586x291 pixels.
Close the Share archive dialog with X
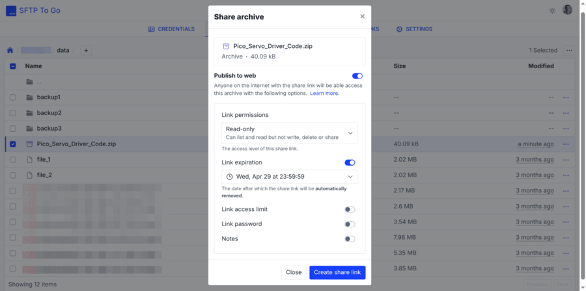(x=363, y=16)
